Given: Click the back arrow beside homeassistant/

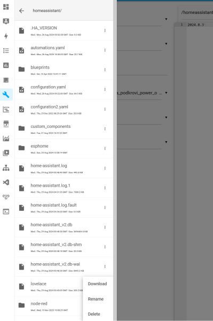Looking at the screenshot, I should pos(21,11).
